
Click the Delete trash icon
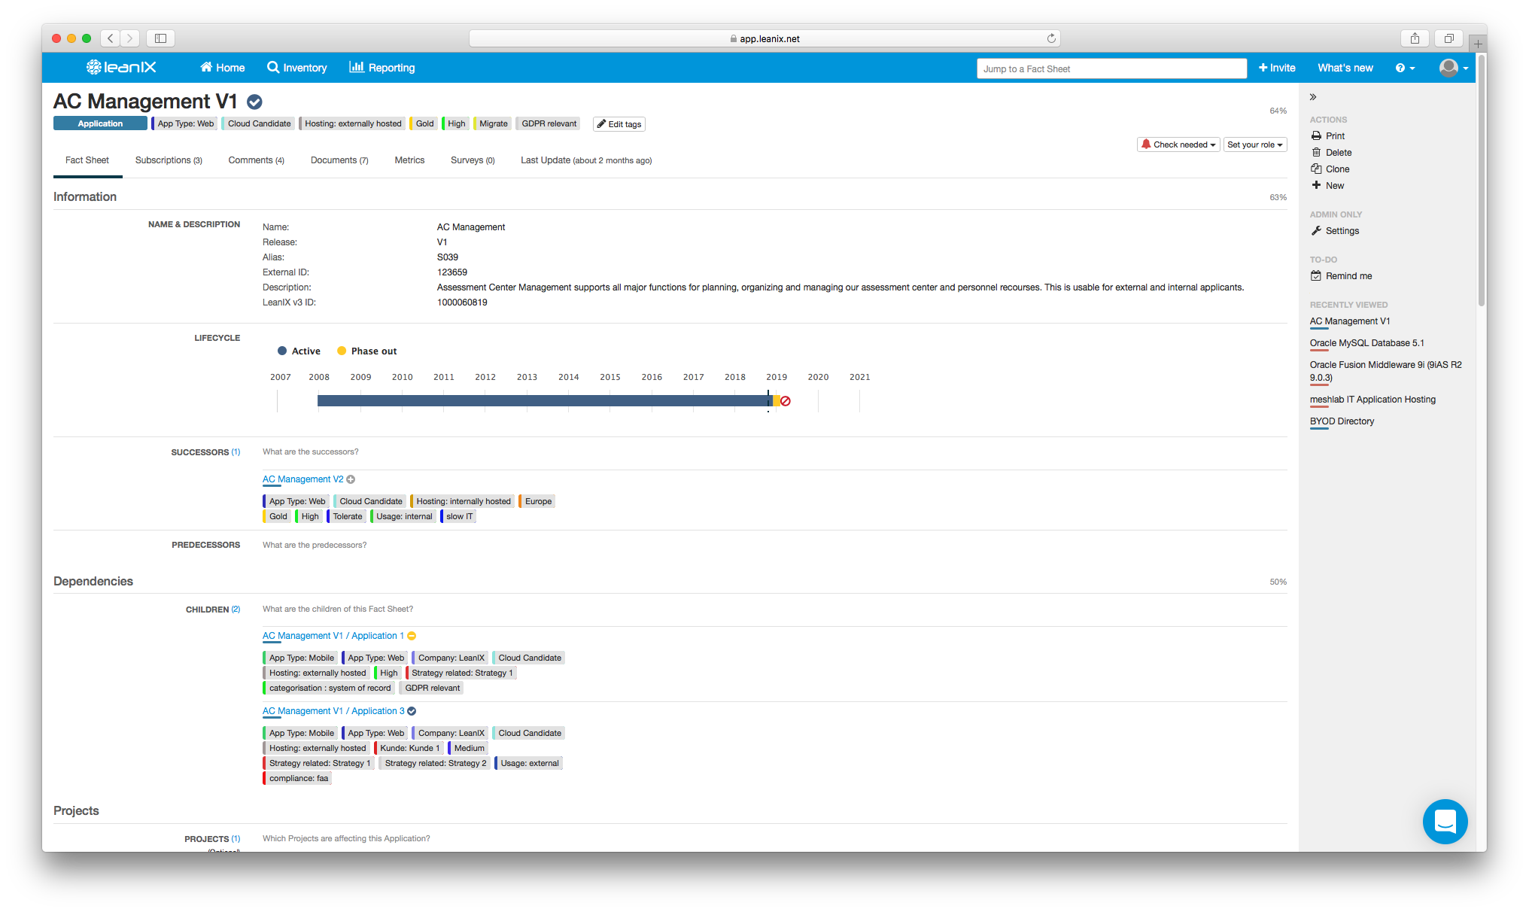(1316, 153)
